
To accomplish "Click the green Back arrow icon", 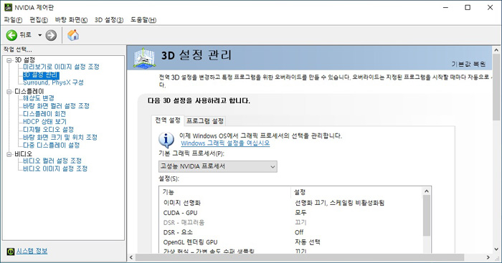I will tap(11, 35).
